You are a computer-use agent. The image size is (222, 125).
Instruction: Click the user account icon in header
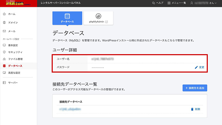coord(191,3)
